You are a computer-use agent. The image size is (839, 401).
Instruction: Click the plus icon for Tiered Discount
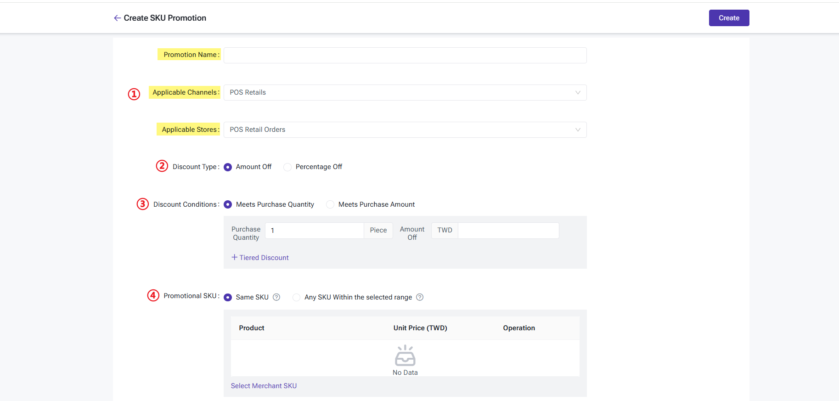click(234, 257)
